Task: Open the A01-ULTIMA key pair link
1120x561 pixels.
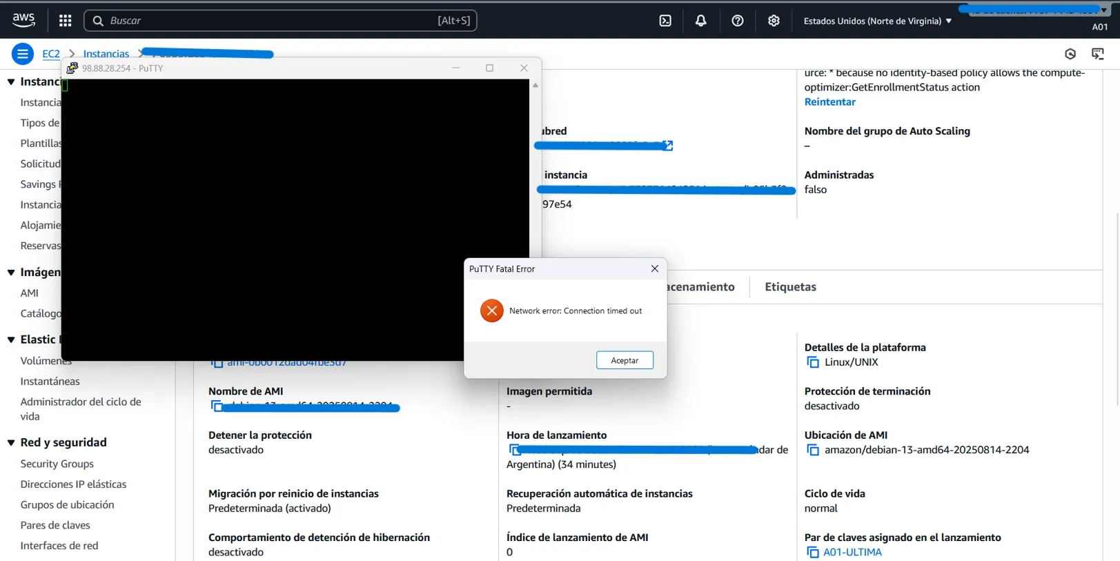Action: 852,552
